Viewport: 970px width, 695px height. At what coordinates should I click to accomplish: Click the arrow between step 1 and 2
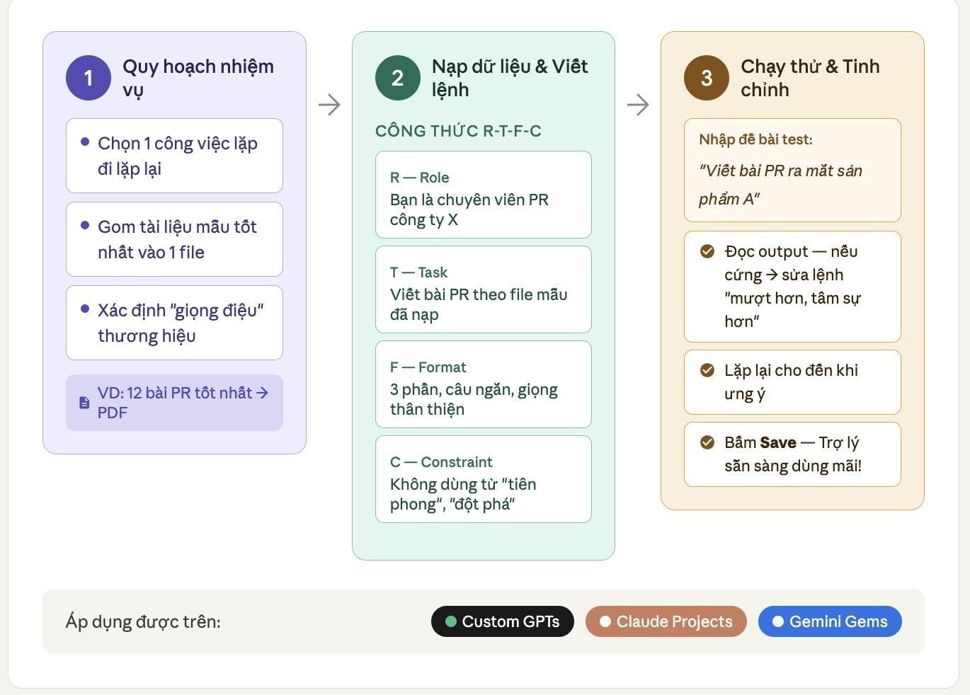[x=329, y=105]
